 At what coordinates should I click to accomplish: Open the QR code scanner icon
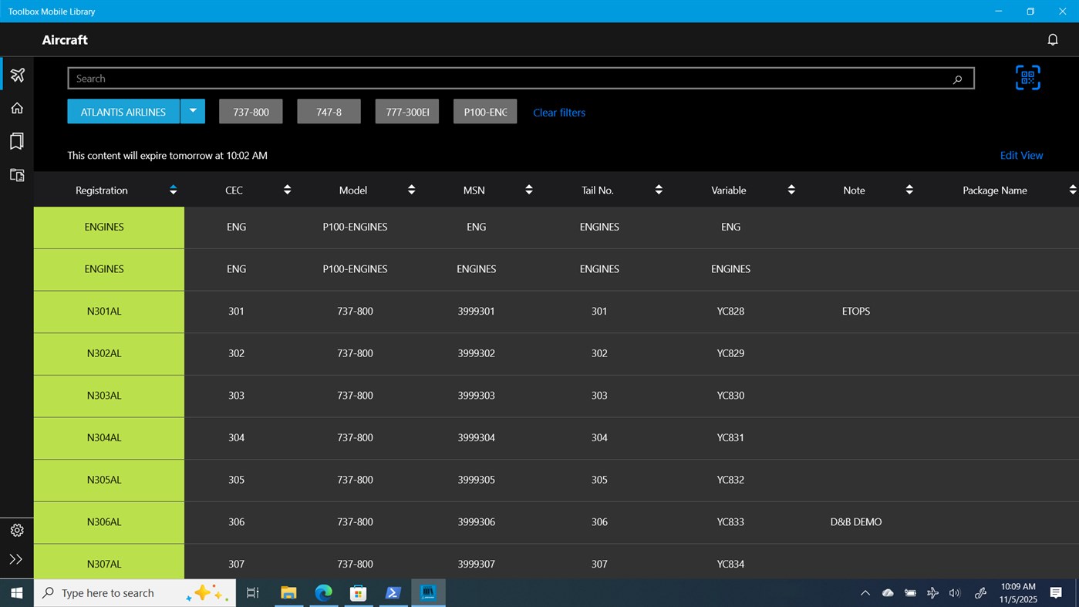1027,77
